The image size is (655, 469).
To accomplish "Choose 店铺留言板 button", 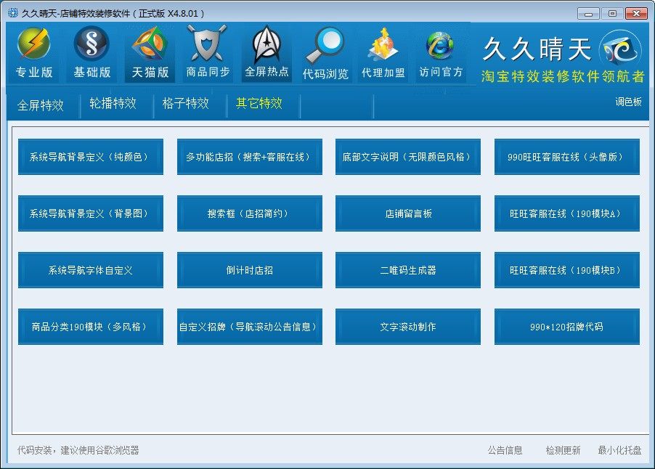I will pyautogui.click(x=408, y=213).
